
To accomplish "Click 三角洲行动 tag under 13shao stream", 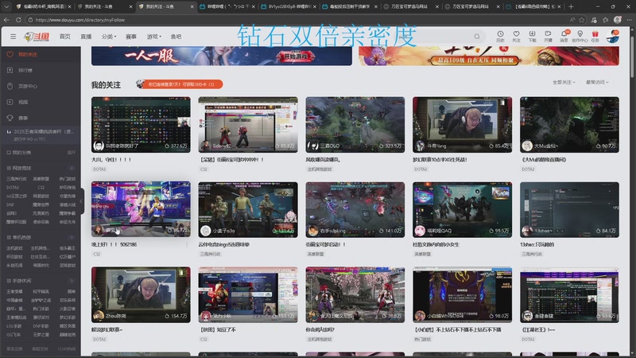I will (x=532, y=254).
